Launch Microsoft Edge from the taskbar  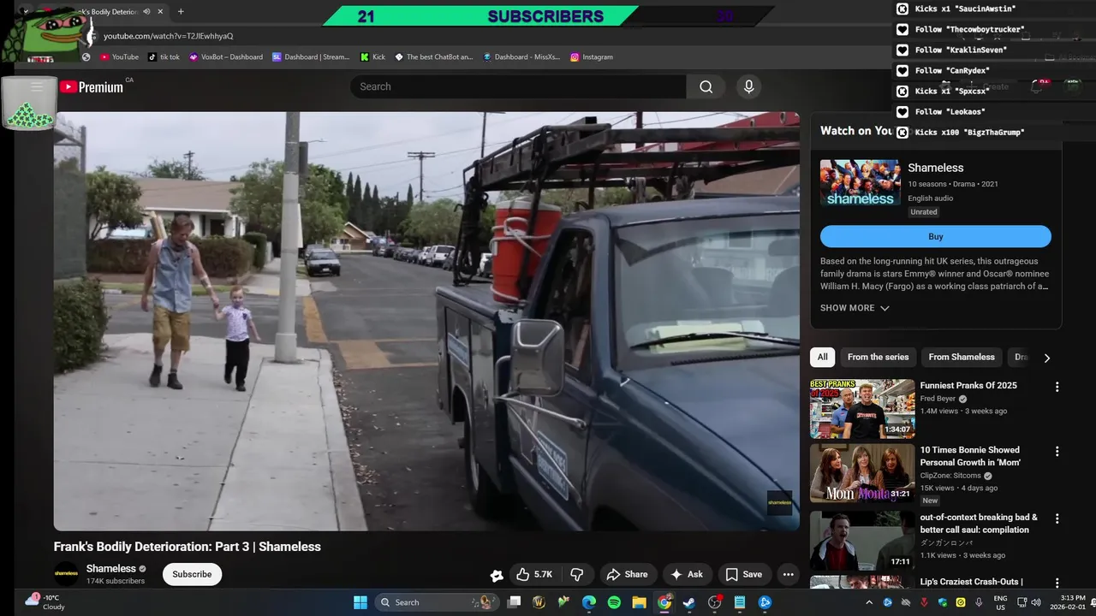(589, 602)
